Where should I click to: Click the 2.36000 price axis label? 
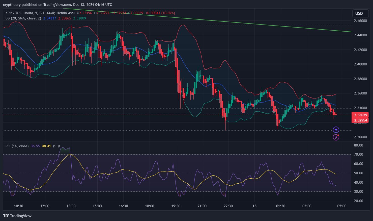coord(360,93)
